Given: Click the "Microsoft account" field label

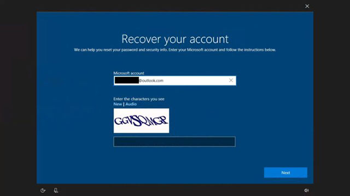Looking at the screenshot, I should 129,73.
